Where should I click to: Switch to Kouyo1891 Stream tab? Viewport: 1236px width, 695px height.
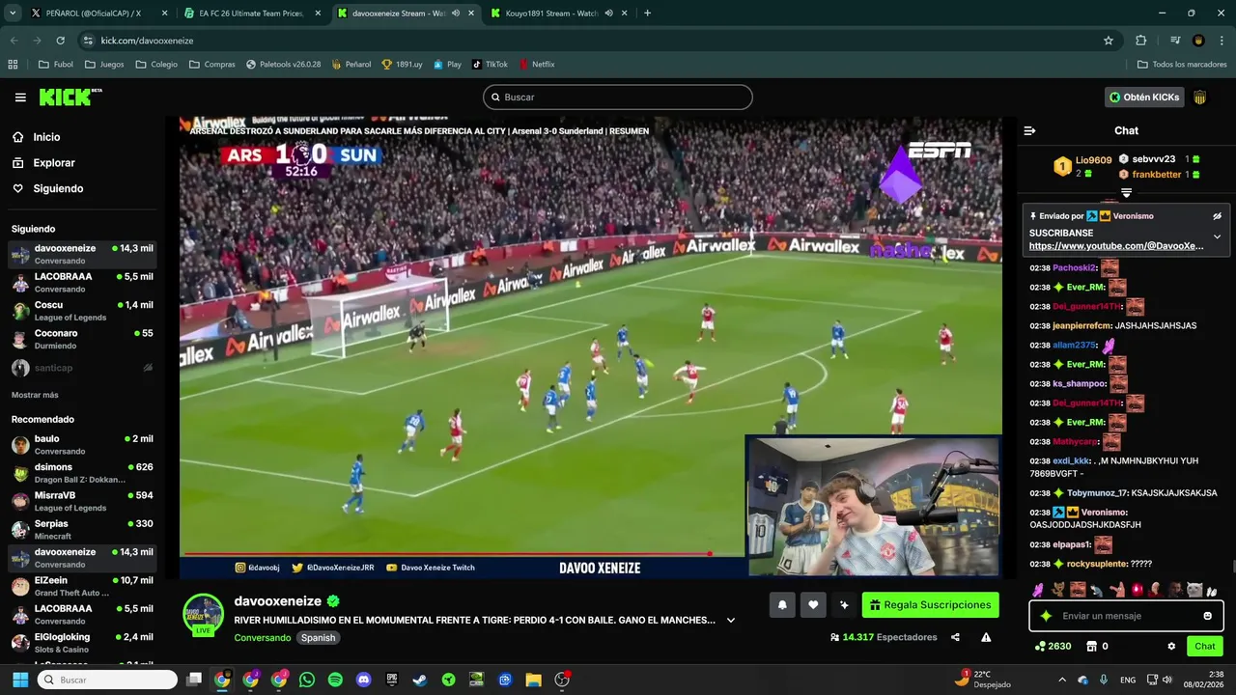coord(559,14)
